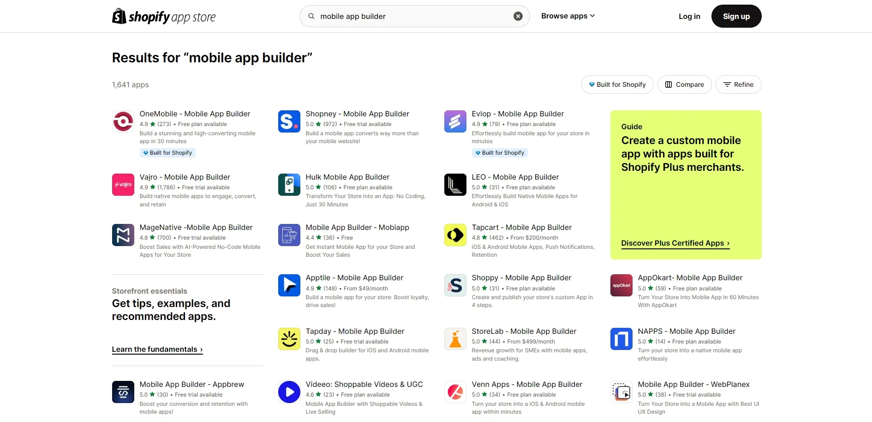Open the Appbrew app icon
This screenshot has height=422, width=872.
(123, 392)
